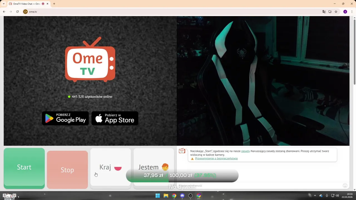The width and height of the screenshot is (356, 200).
Task: Open network settings tray icon
Action: (333, 196)
